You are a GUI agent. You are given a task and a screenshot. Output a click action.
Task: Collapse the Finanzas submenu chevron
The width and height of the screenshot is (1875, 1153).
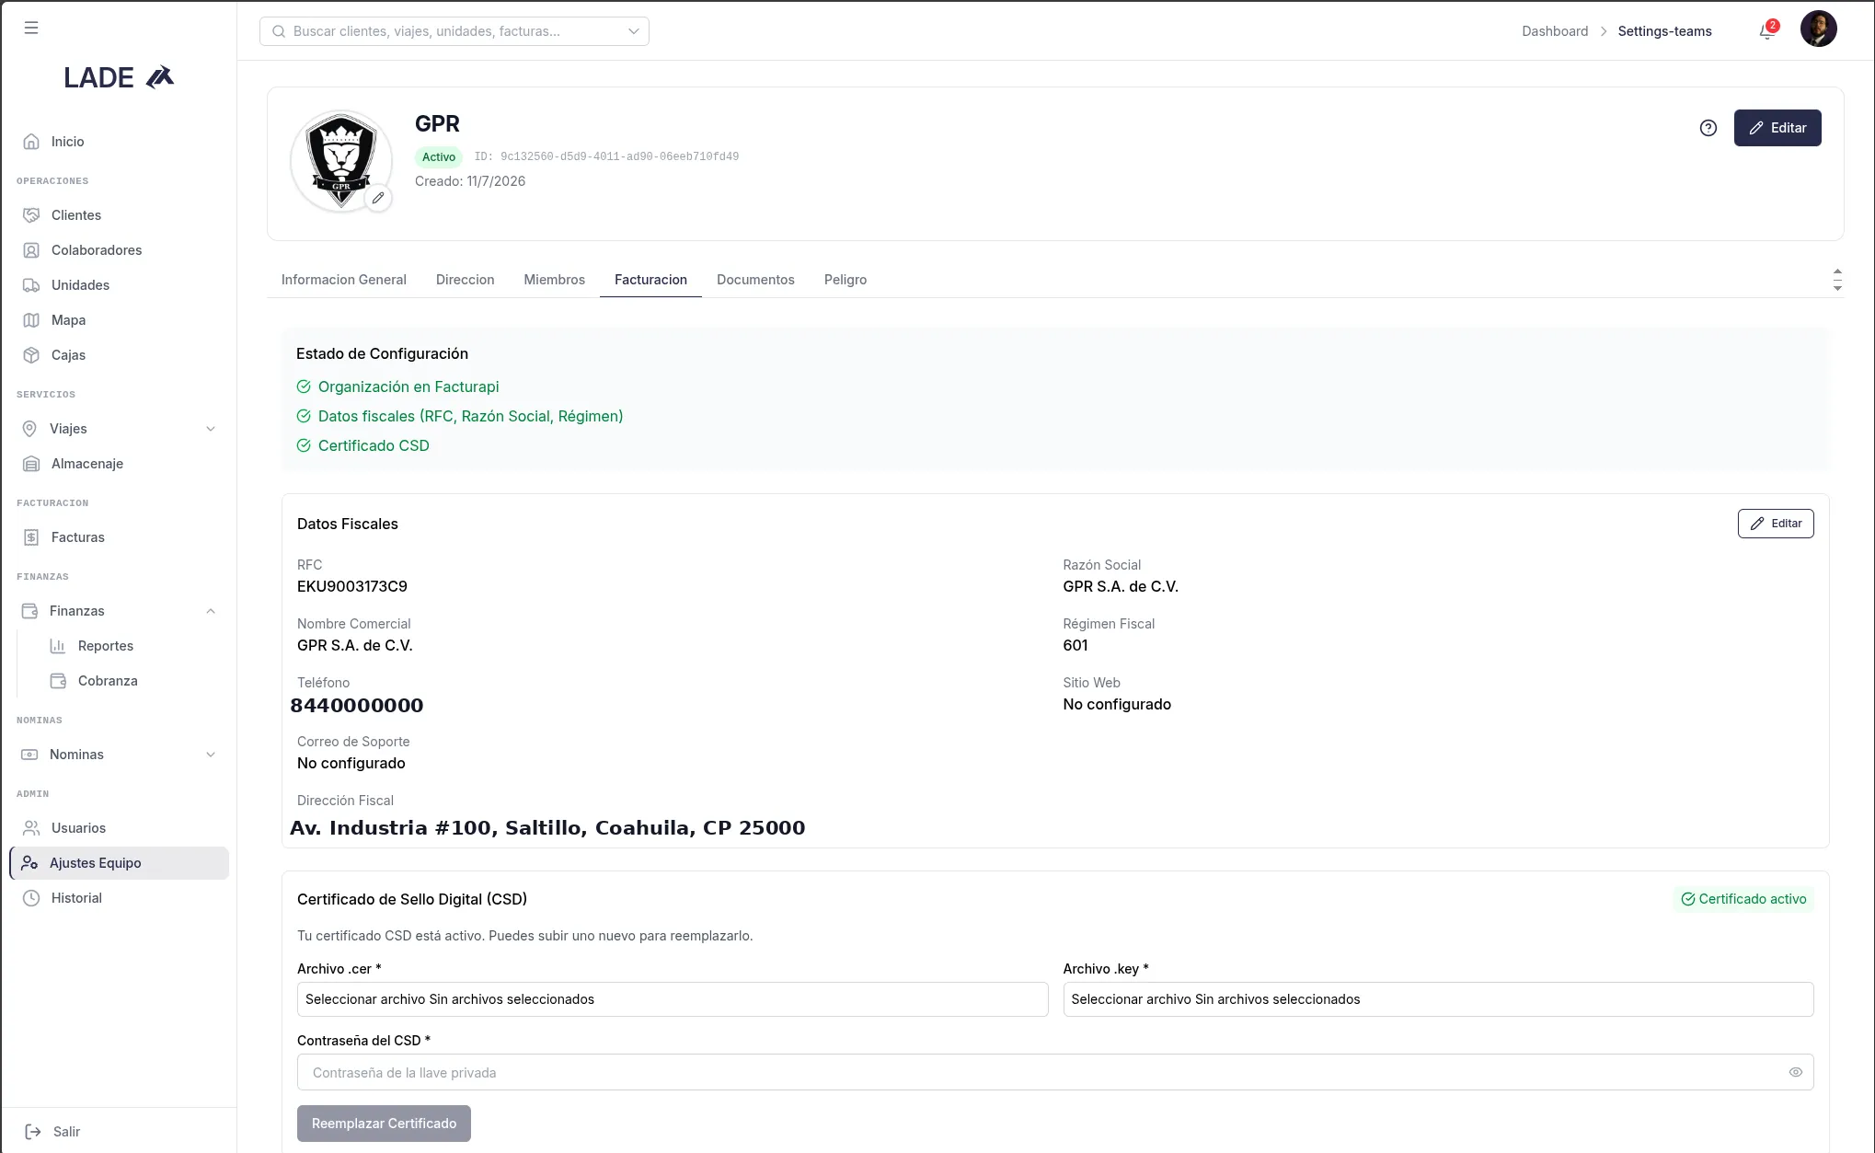click(211, 611)
